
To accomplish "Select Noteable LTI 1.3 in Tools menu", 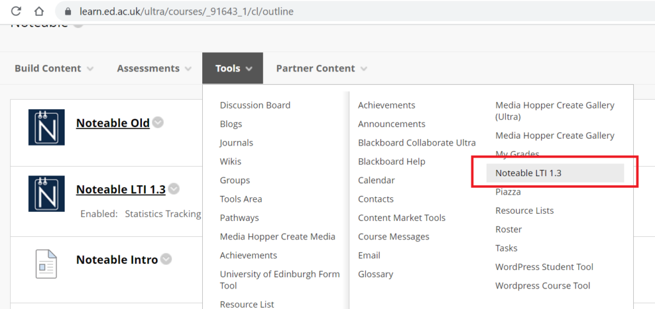I will pyautogui.click(x=555, y=172).
